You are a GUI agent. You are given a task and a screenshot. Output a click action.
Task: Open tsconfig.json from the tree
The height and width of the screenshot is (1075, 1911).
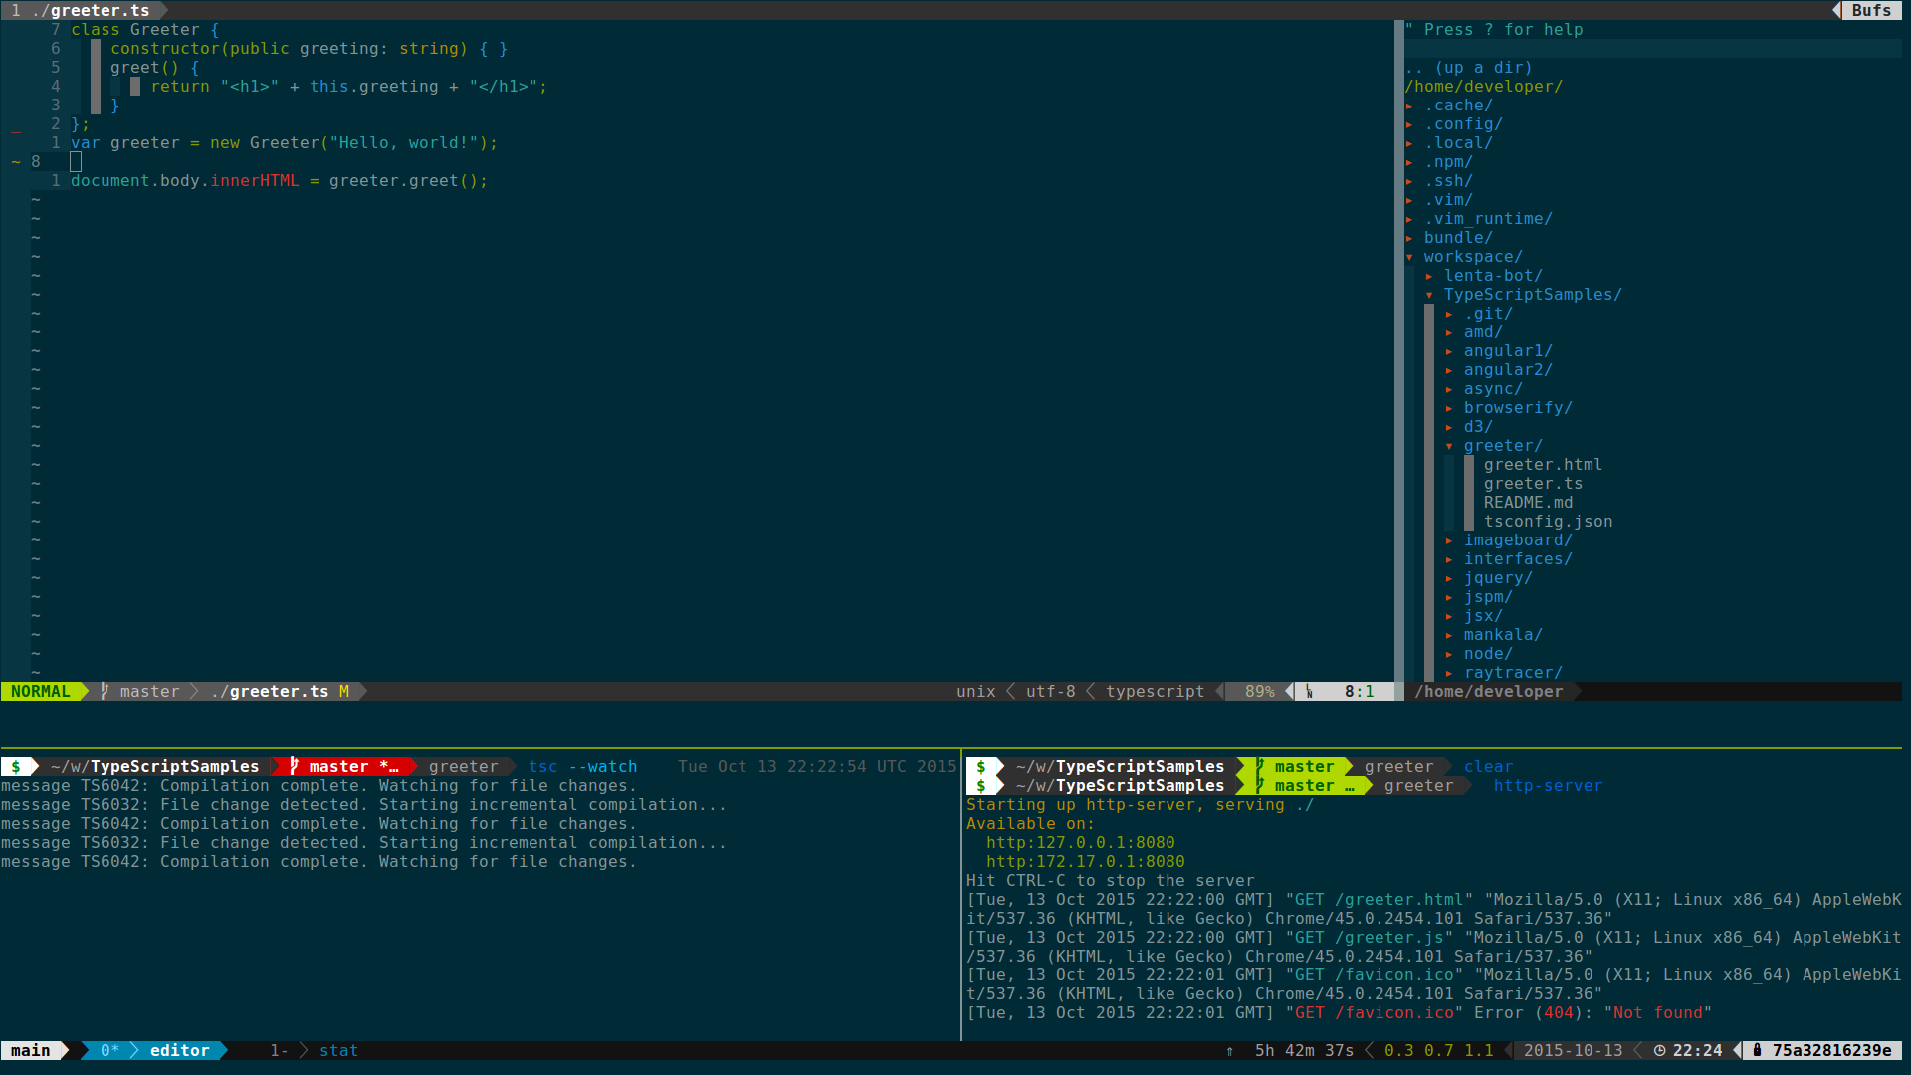pyautogui.click(x=1547, y=522)
